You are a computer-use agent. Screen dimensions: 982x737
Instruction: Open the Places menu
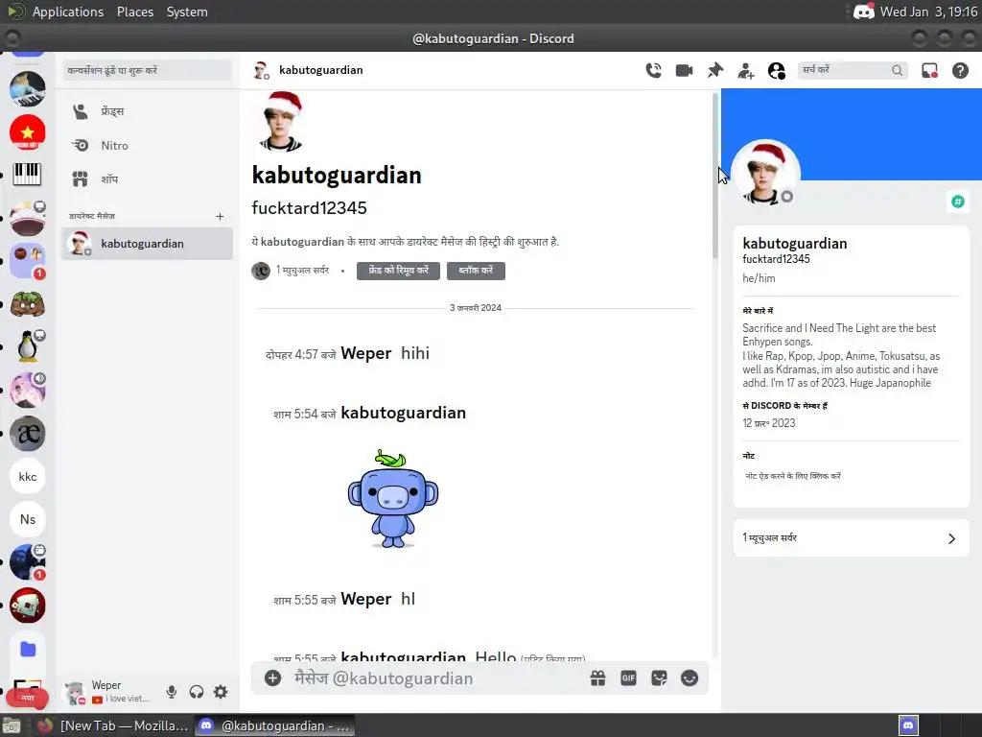click(x=134, y=12)
